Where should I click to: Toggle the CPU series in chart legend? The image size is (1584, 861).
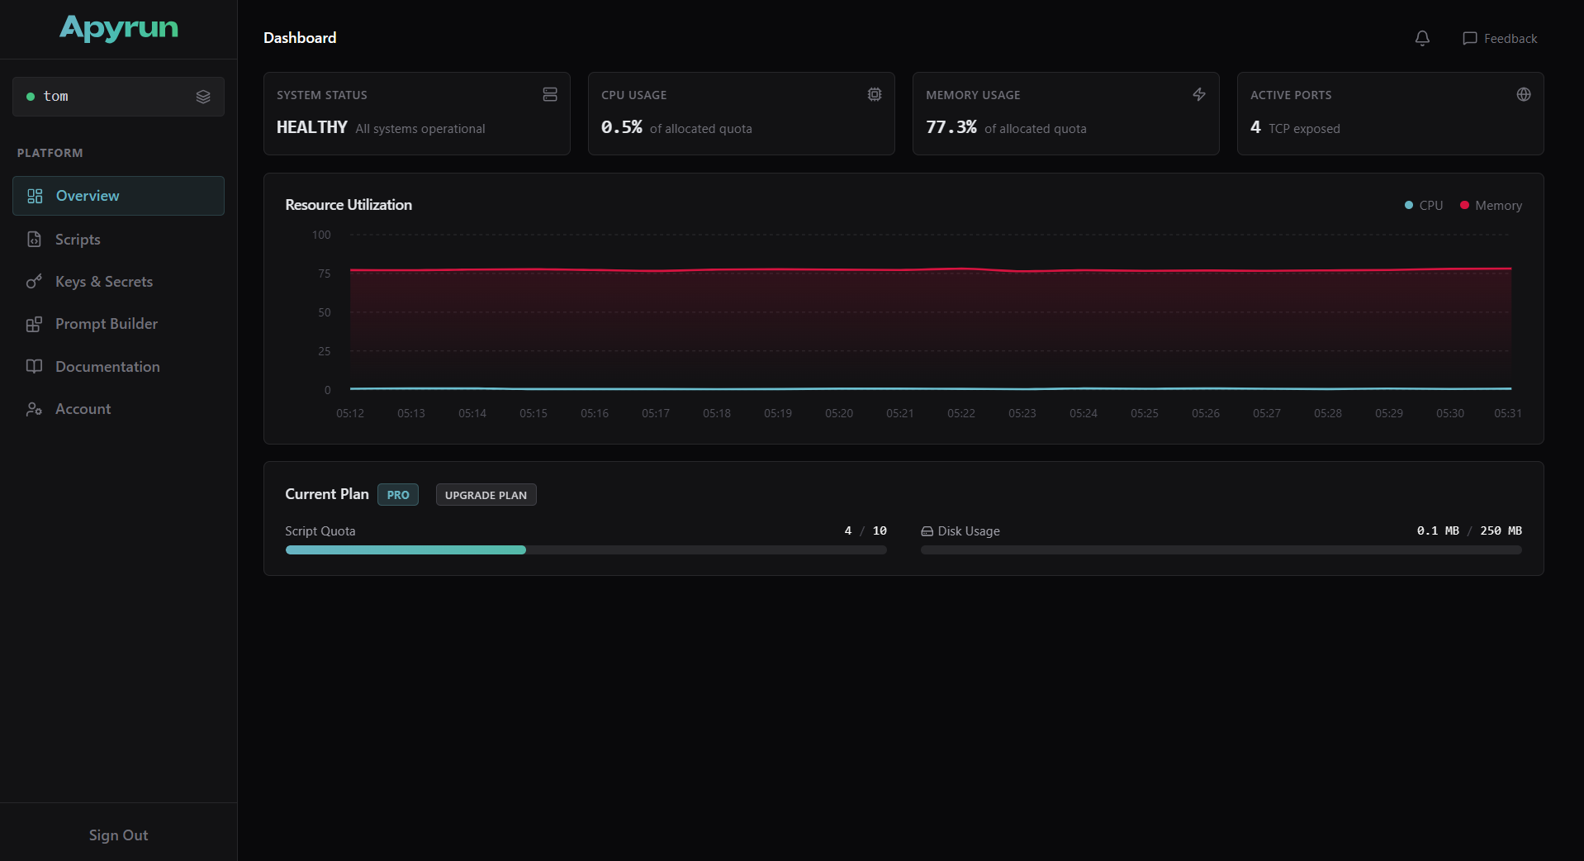[x=1422, y=205]
